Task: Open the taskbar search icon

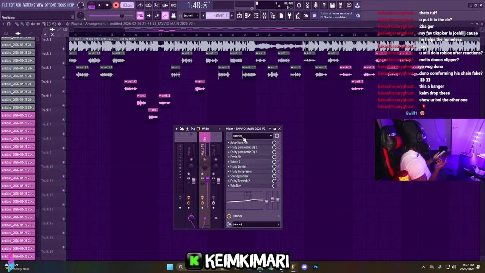Action: tap(181, 267)
